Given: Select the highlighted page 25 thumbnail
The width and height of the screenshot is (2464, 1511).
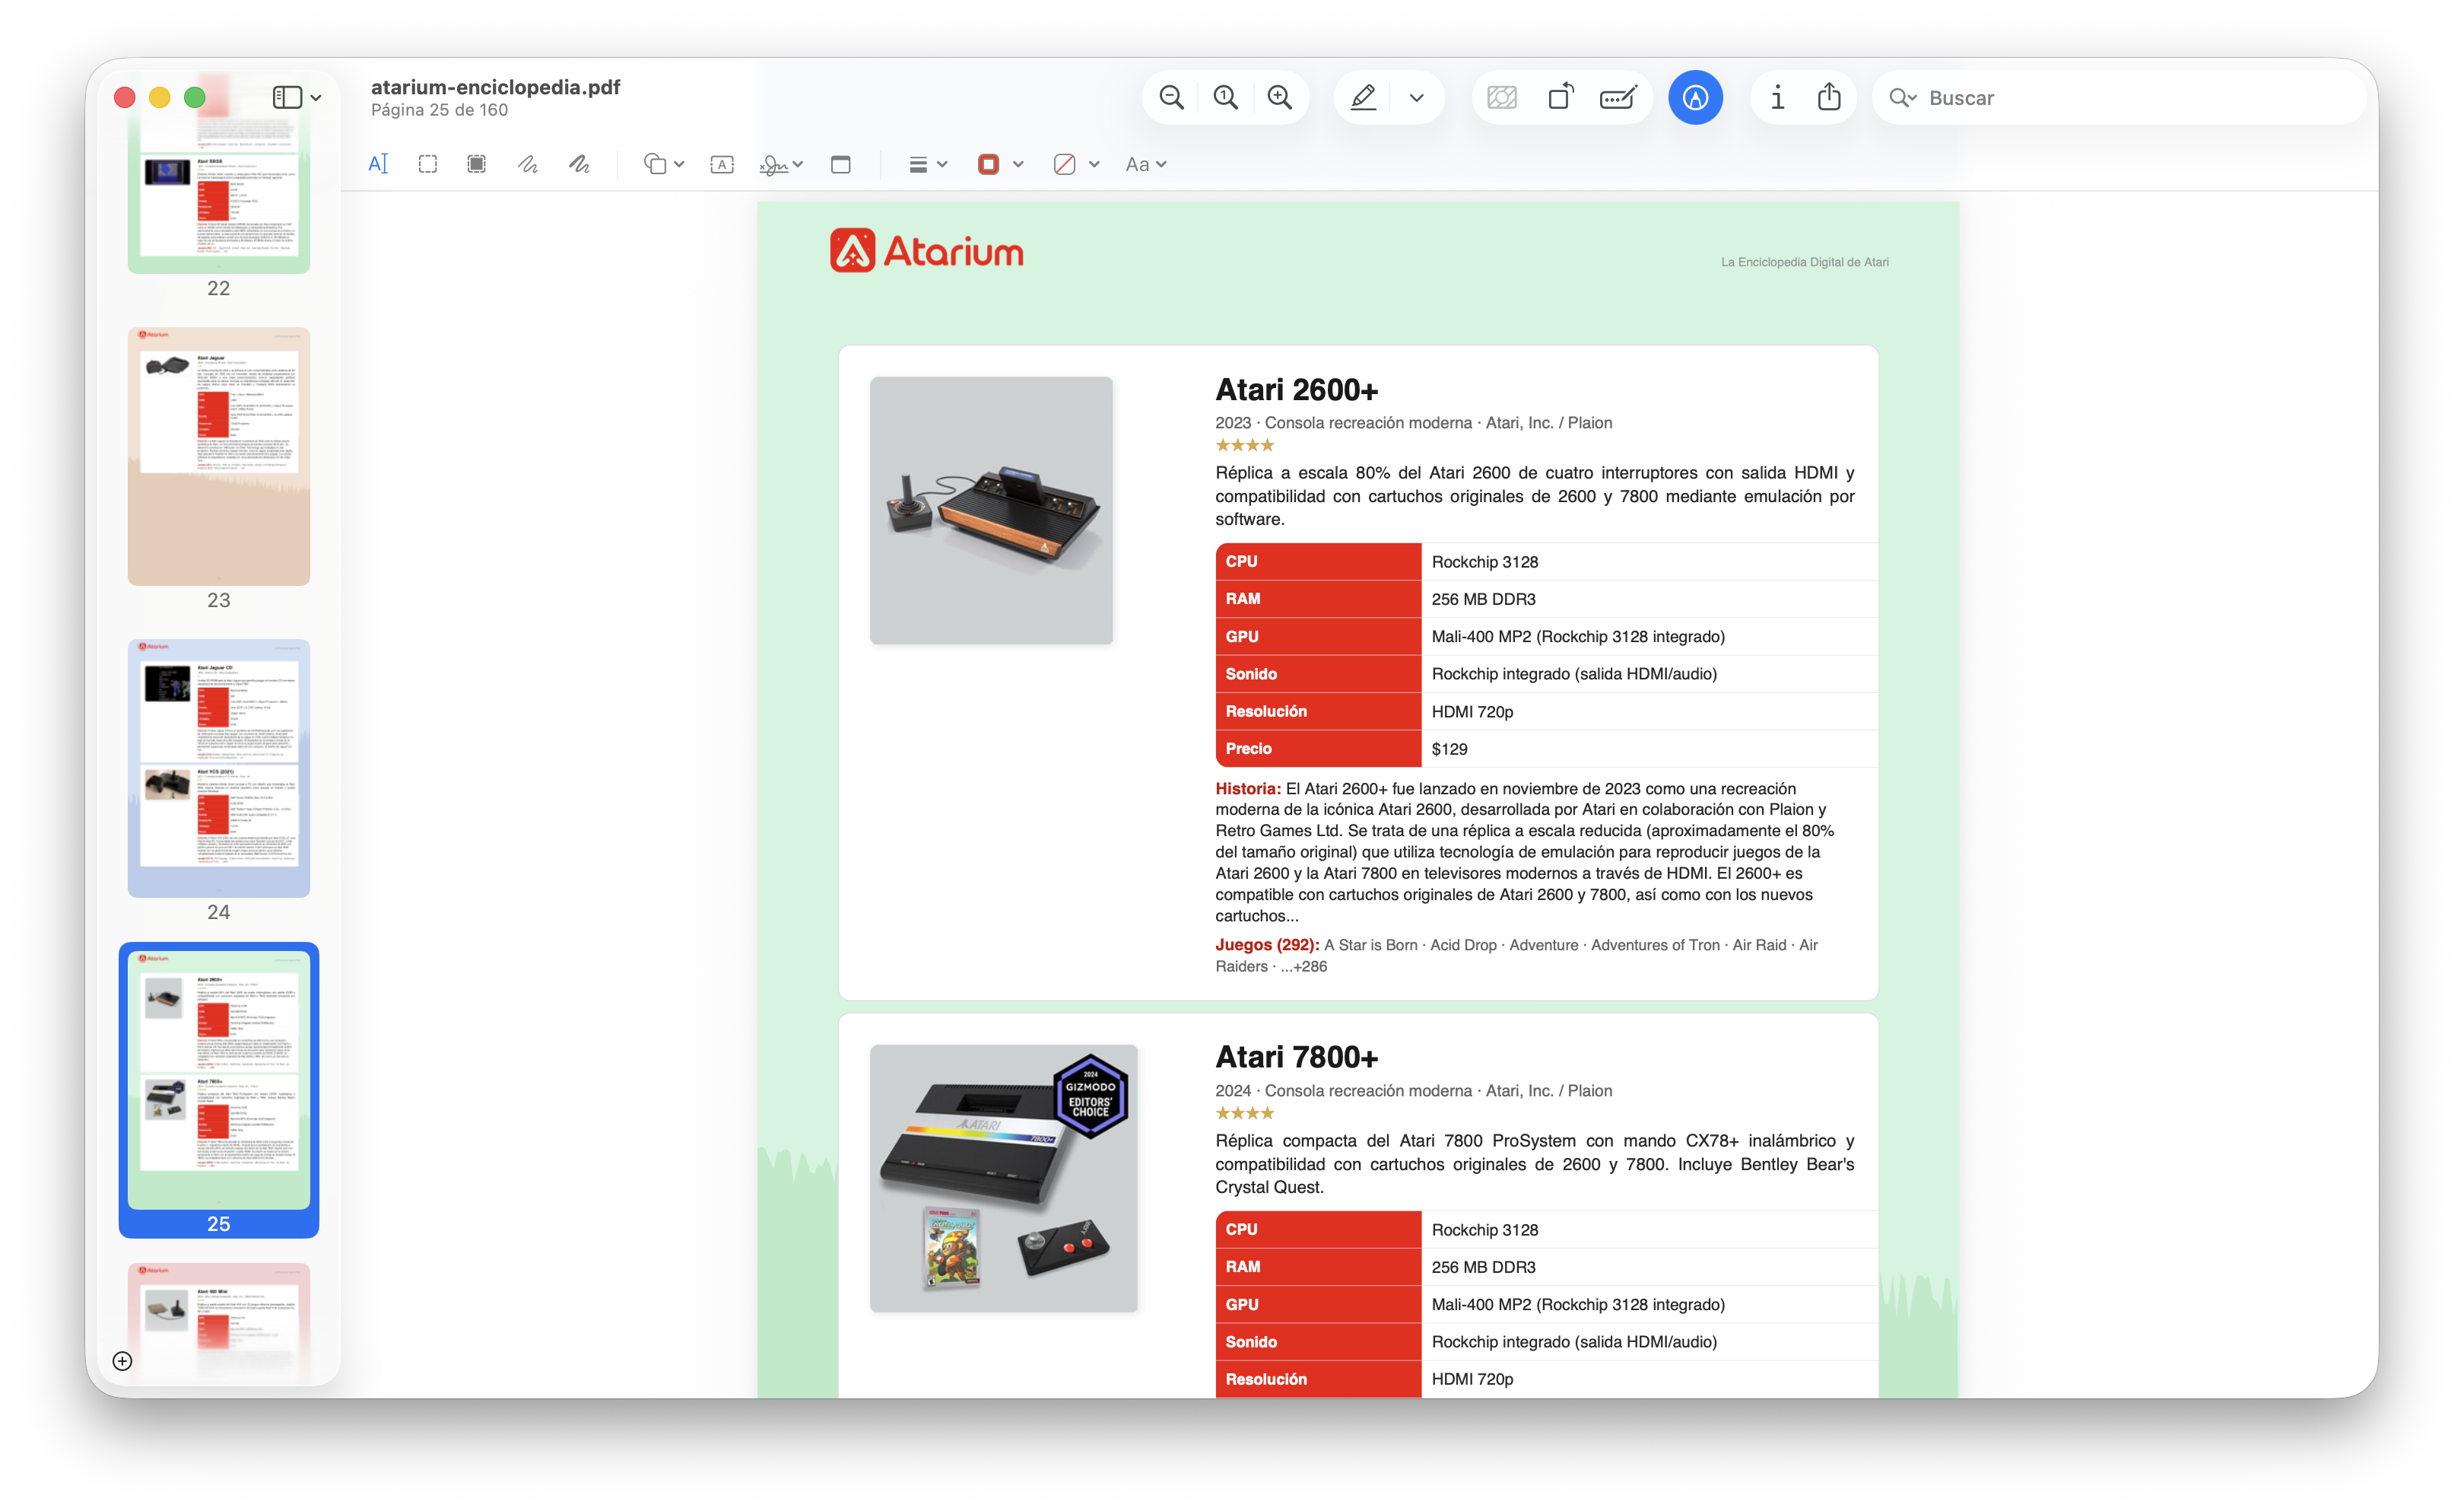Looking at the screenshot, I should (219, 1080).
